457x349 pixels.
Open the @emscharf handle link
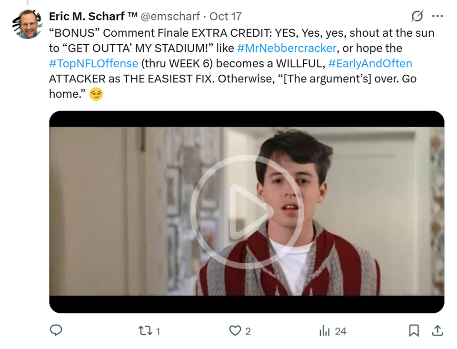170,16
